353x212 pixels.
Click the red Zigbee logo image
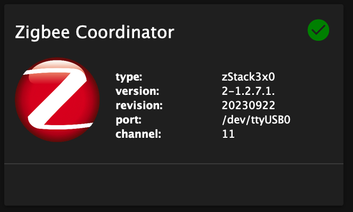point(57,100)
